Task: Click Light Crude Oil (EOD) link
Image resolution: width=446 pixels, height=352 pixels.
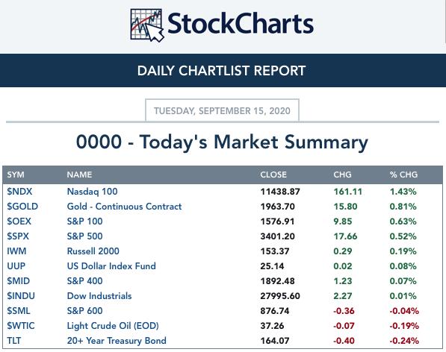Action: 113,326
